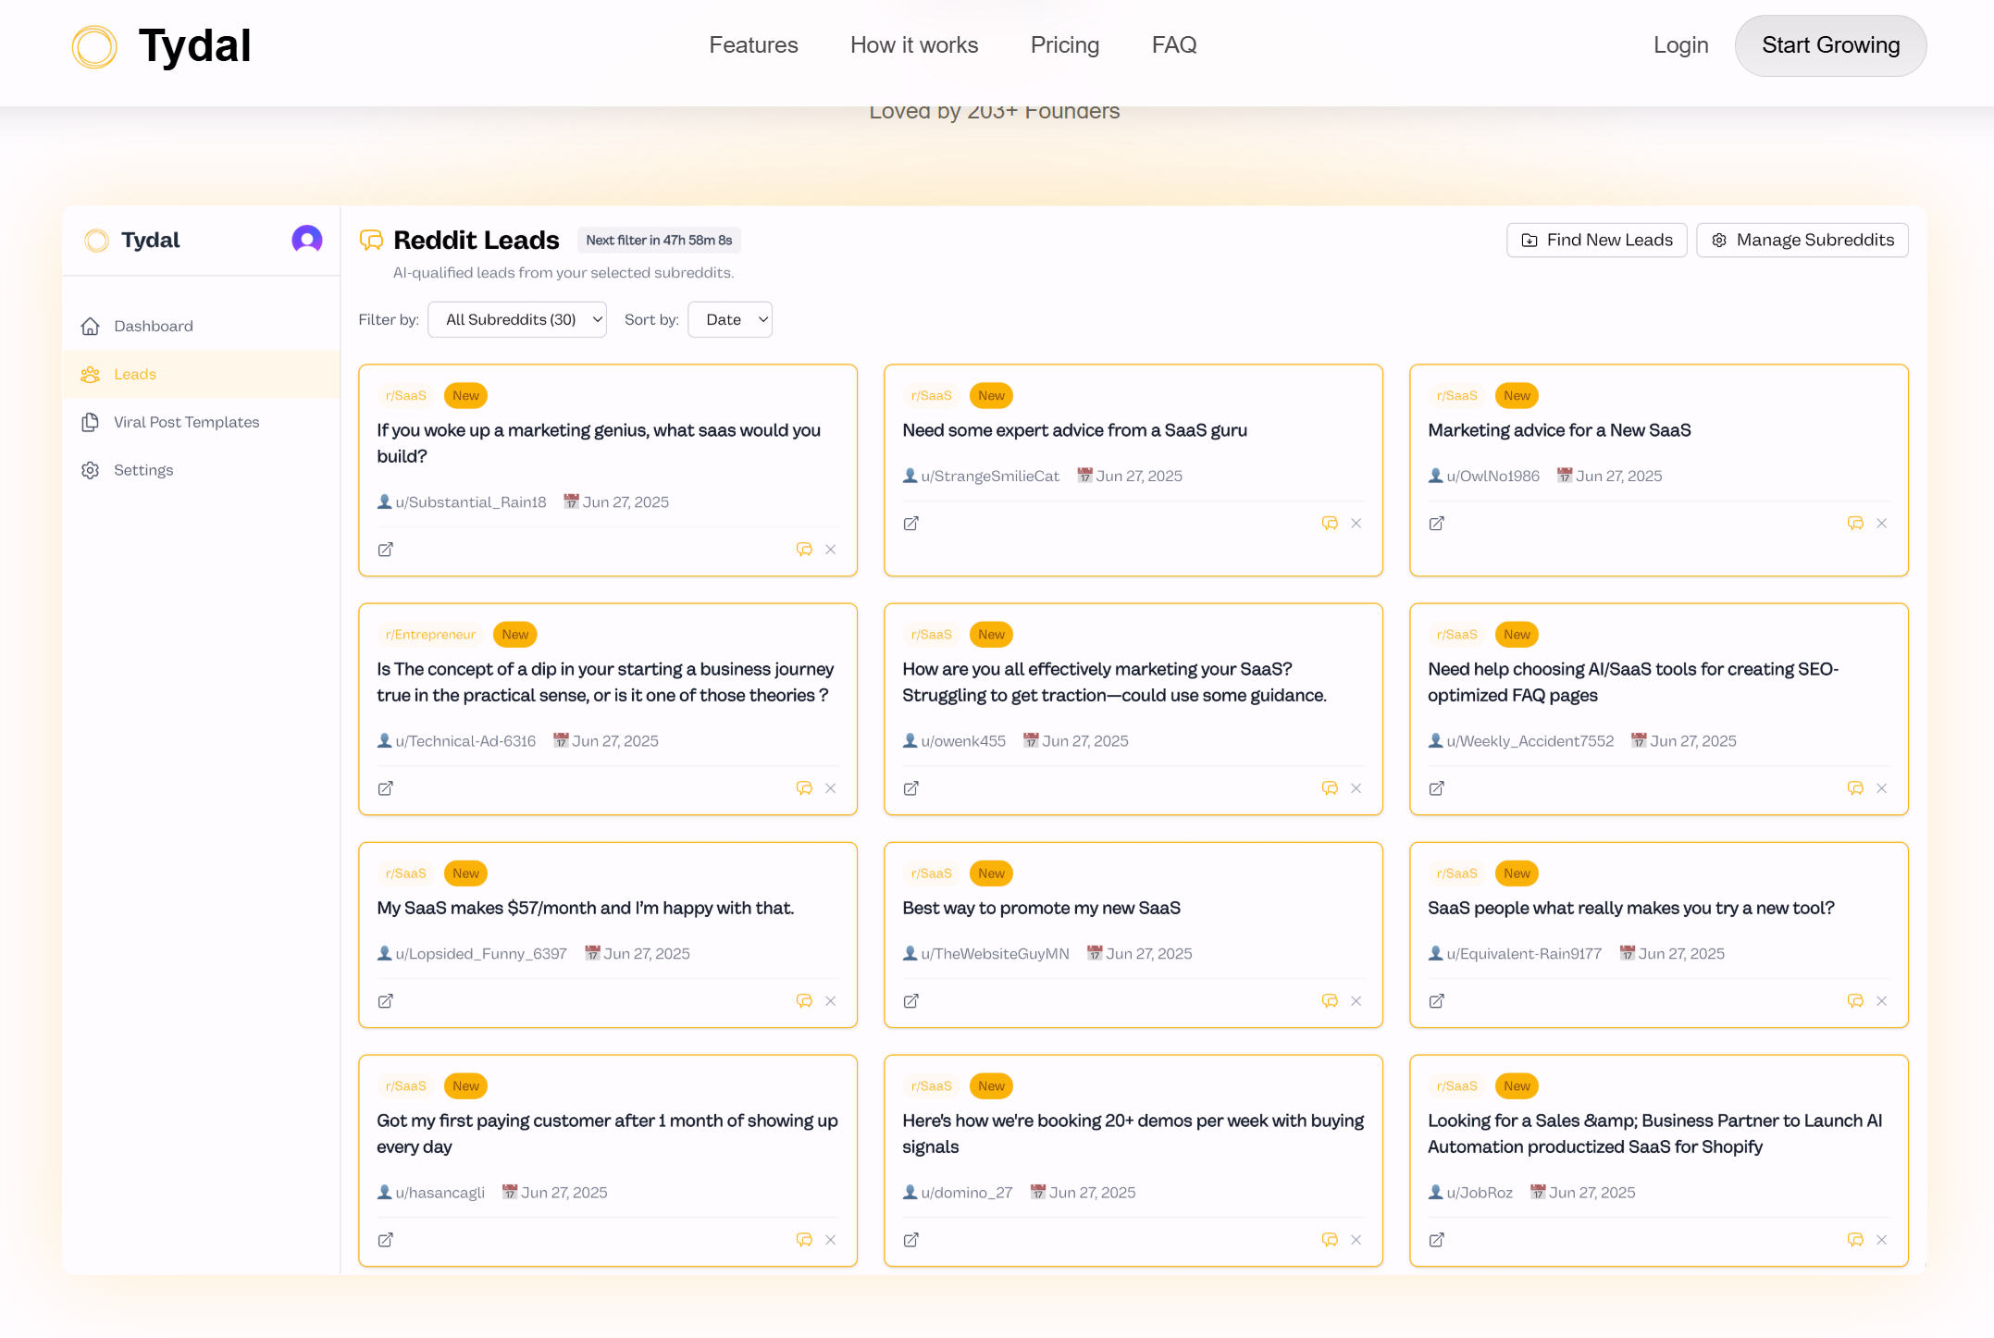The width and height of the screenshot is (1994, 1338).
Task: Click reply chat icon on 'Need some expert advice' card
Action: tap(1330, 524)
